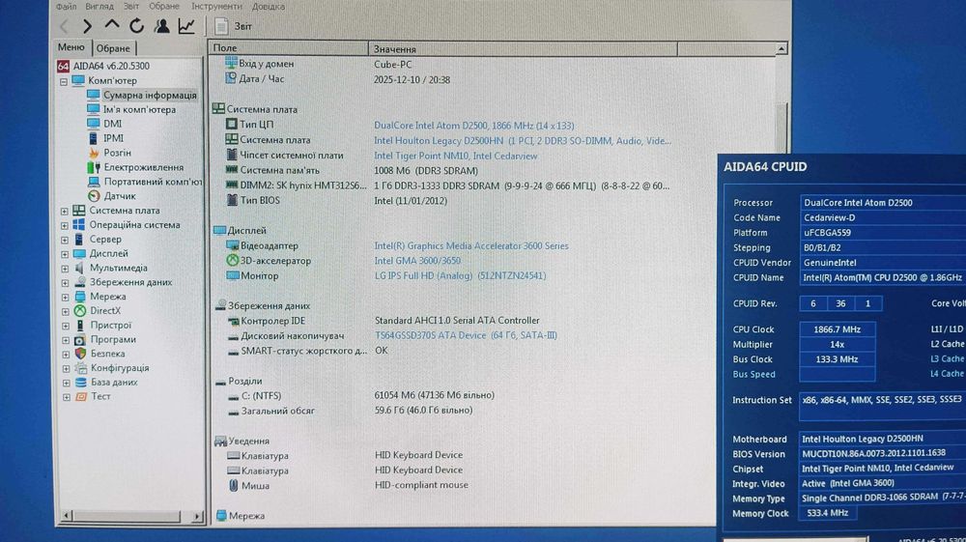Open Intel GMA 3600/3650 link
Screen dimensions: 966x542
(417, 261)
